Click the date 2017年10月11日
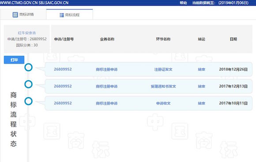The width and height of the screenshot is (256, 162). [233, 103]
